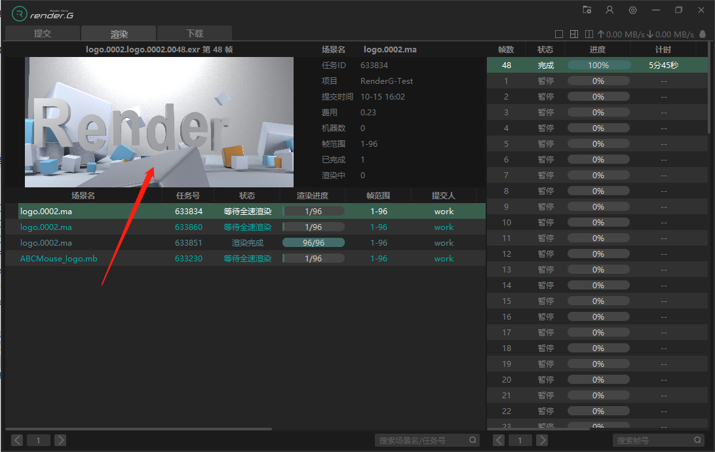Open the user account profile icon
This screenshot has height=452, width=715.
(609, 10)
